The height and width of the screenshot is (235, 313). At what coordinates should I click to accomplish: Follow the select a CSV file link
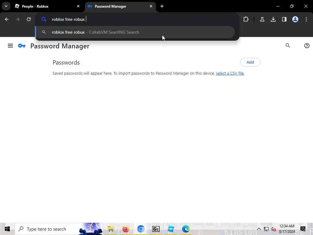[x=230, y=73]
